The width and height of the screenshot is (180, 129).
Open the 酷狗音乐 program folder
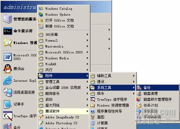pos(63,94)
